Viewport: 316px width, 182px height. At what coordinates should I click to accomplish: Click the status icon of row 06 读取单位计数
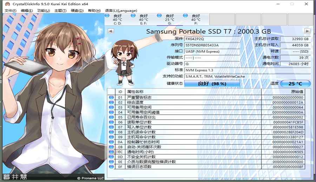[111, 122]
